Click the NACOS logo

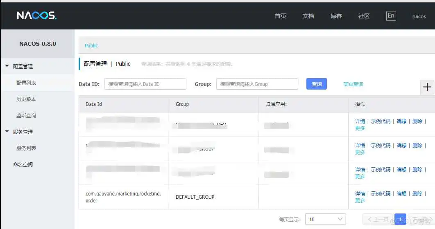[x=36, y=16]
